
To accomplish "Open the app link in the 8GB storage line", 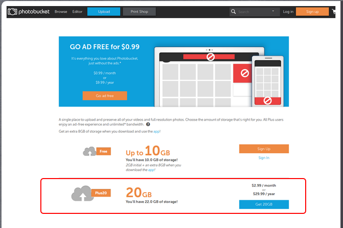I will point(156,131).
